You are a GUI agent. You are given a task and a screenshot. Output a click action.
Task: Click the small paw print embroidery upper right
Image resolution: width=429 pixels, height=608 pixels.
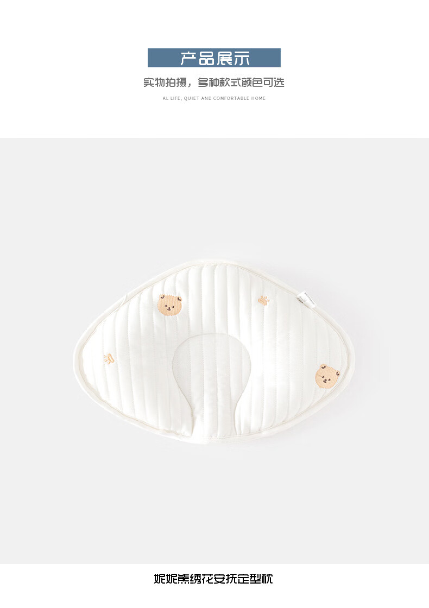click(x=264, y=301)
